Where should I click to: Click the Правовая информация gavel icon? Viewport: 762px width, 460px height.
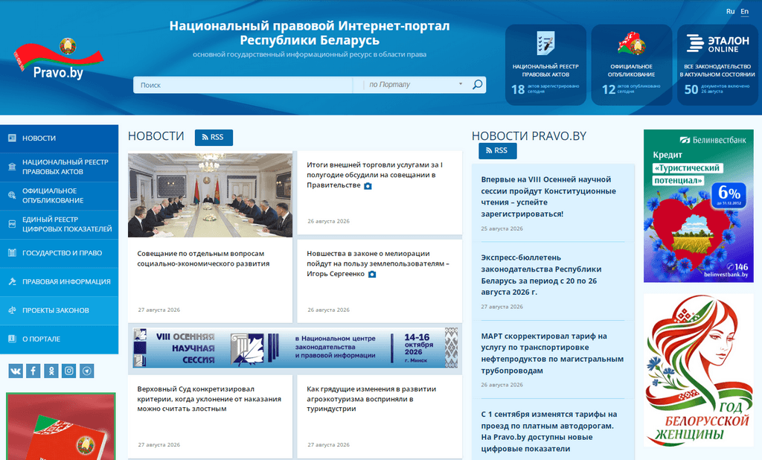point(12,281)
